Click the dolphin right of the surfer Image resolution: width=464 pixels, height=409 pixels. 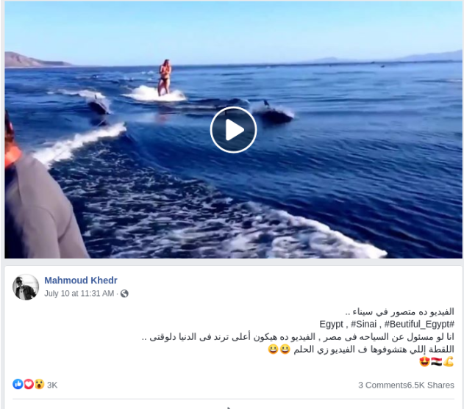click(274, 112)
